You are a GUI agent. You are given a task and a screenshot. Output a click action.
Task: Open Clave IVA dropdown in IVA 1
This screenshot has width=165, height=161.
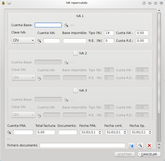point(23,41)
